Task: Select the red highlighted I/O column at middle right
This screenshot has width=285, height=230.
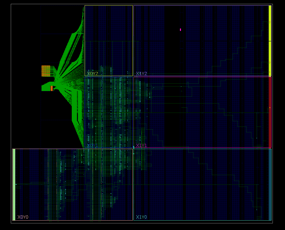Action: [269, 111]
